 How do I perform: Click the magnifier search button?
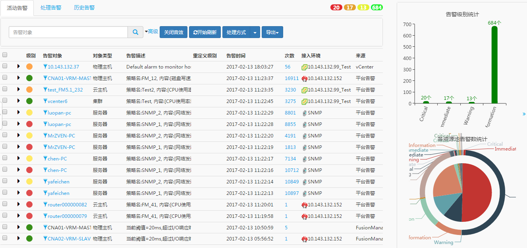click(135, 32)
